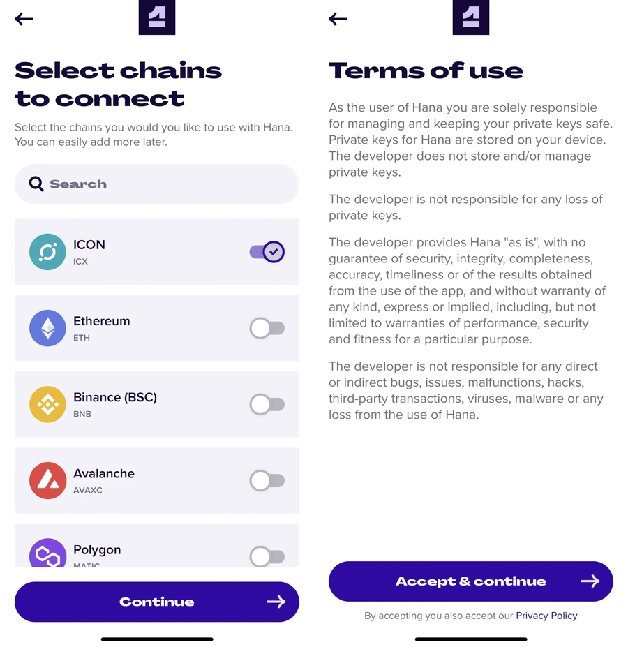Tap the ICON (ICX) chain logo
The height and width of the screenshot is (647, 628).
pyautogui.click(x=47, y=252)
